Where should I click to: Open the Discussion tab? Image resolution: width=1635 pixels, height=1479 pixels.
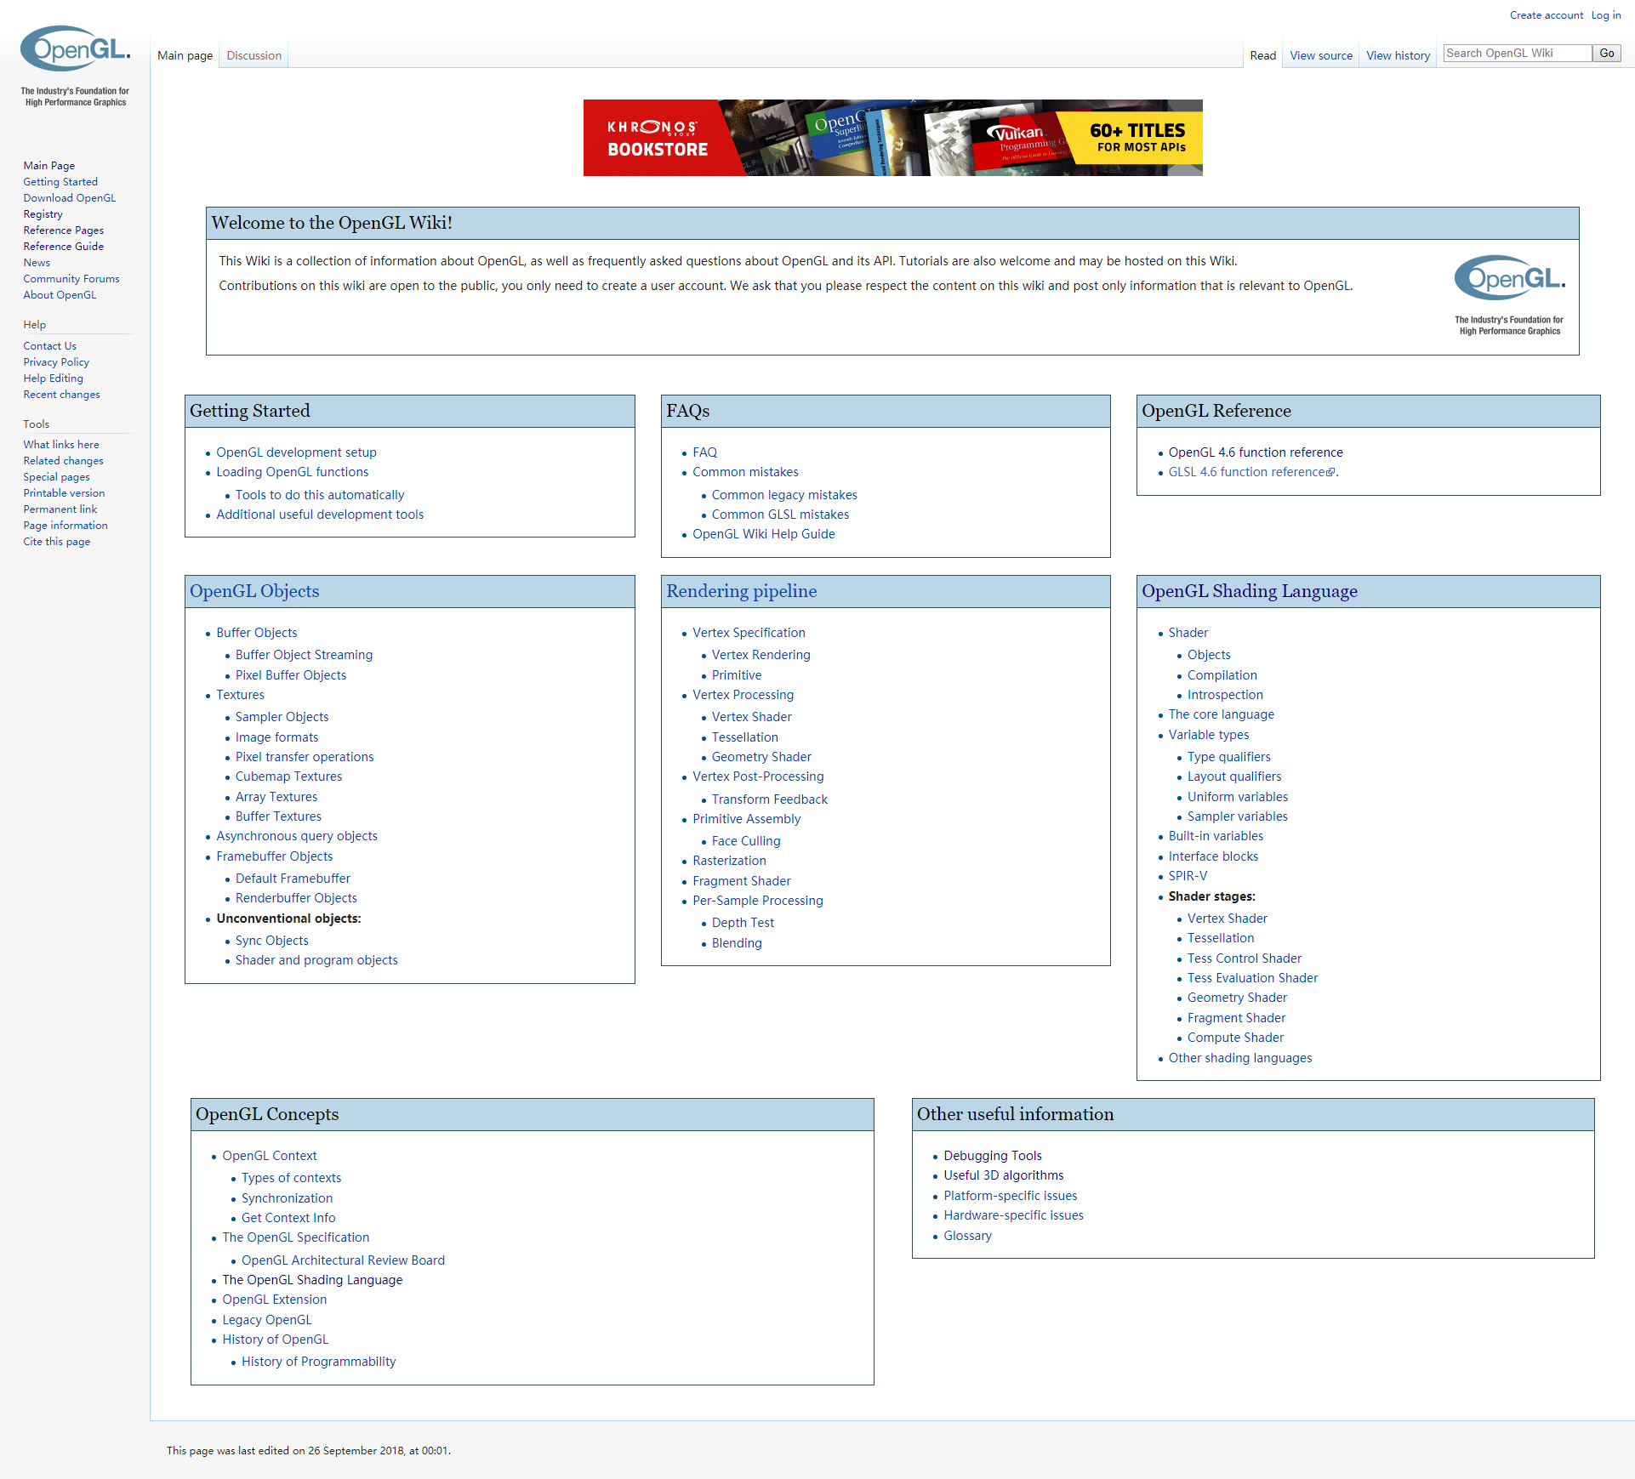click(254, 55)
